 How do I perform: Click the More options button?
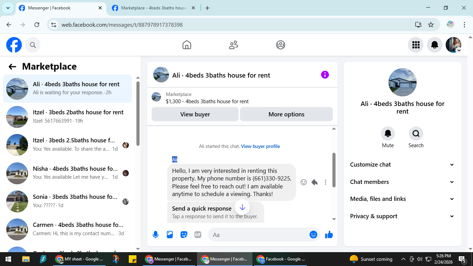coord(286,114)
